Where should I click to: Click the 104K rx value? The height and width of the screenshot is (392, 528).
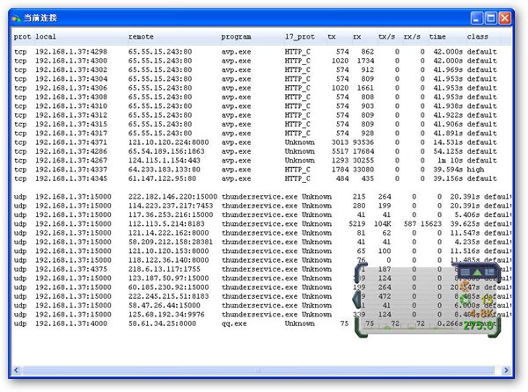pos(383,224)
